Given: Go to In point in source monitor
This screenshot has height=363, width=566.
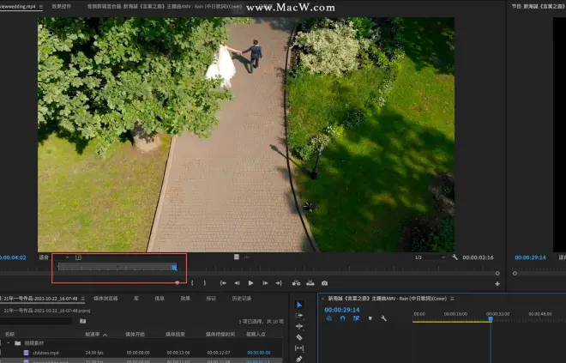Looking at the screenshot, I should (x=223, y=283).
